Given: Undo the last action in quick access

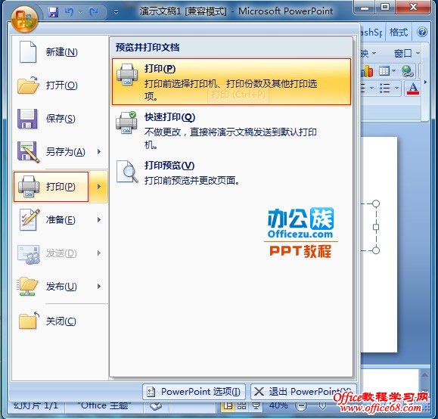Looking at the screenshot, I should 69,12.
